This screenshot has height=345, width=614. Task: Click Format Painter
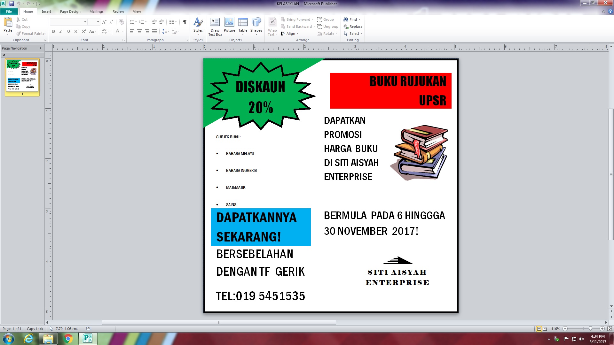coord(31,34)
